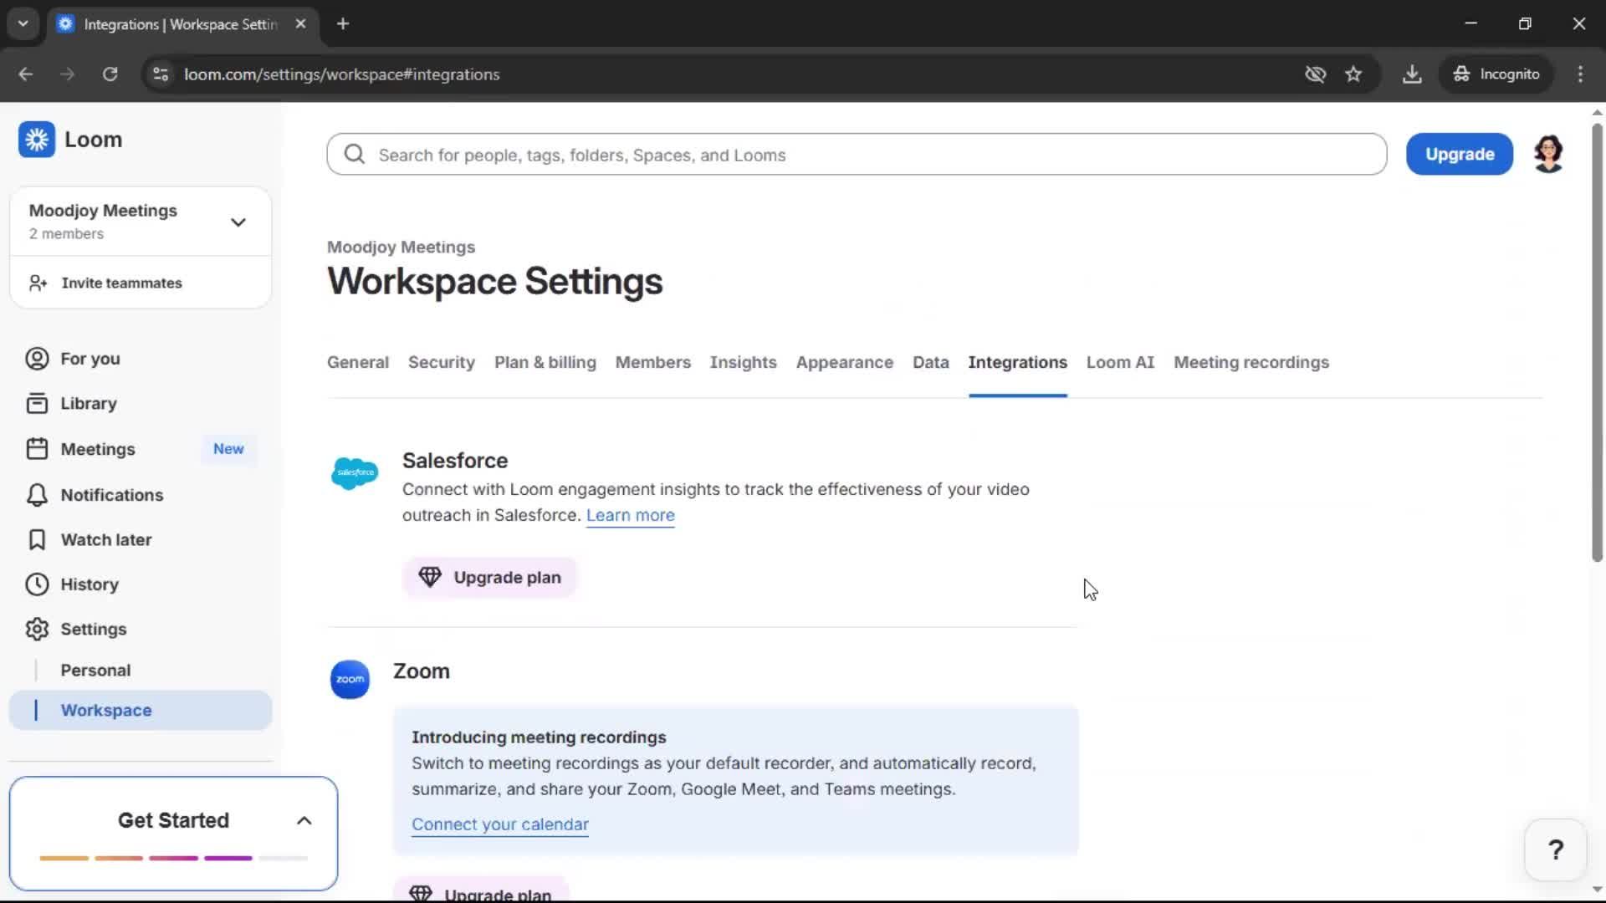Switch to Plan & billing tab
The height and width of the screenshot is (903, 1606).
(545, 363)
